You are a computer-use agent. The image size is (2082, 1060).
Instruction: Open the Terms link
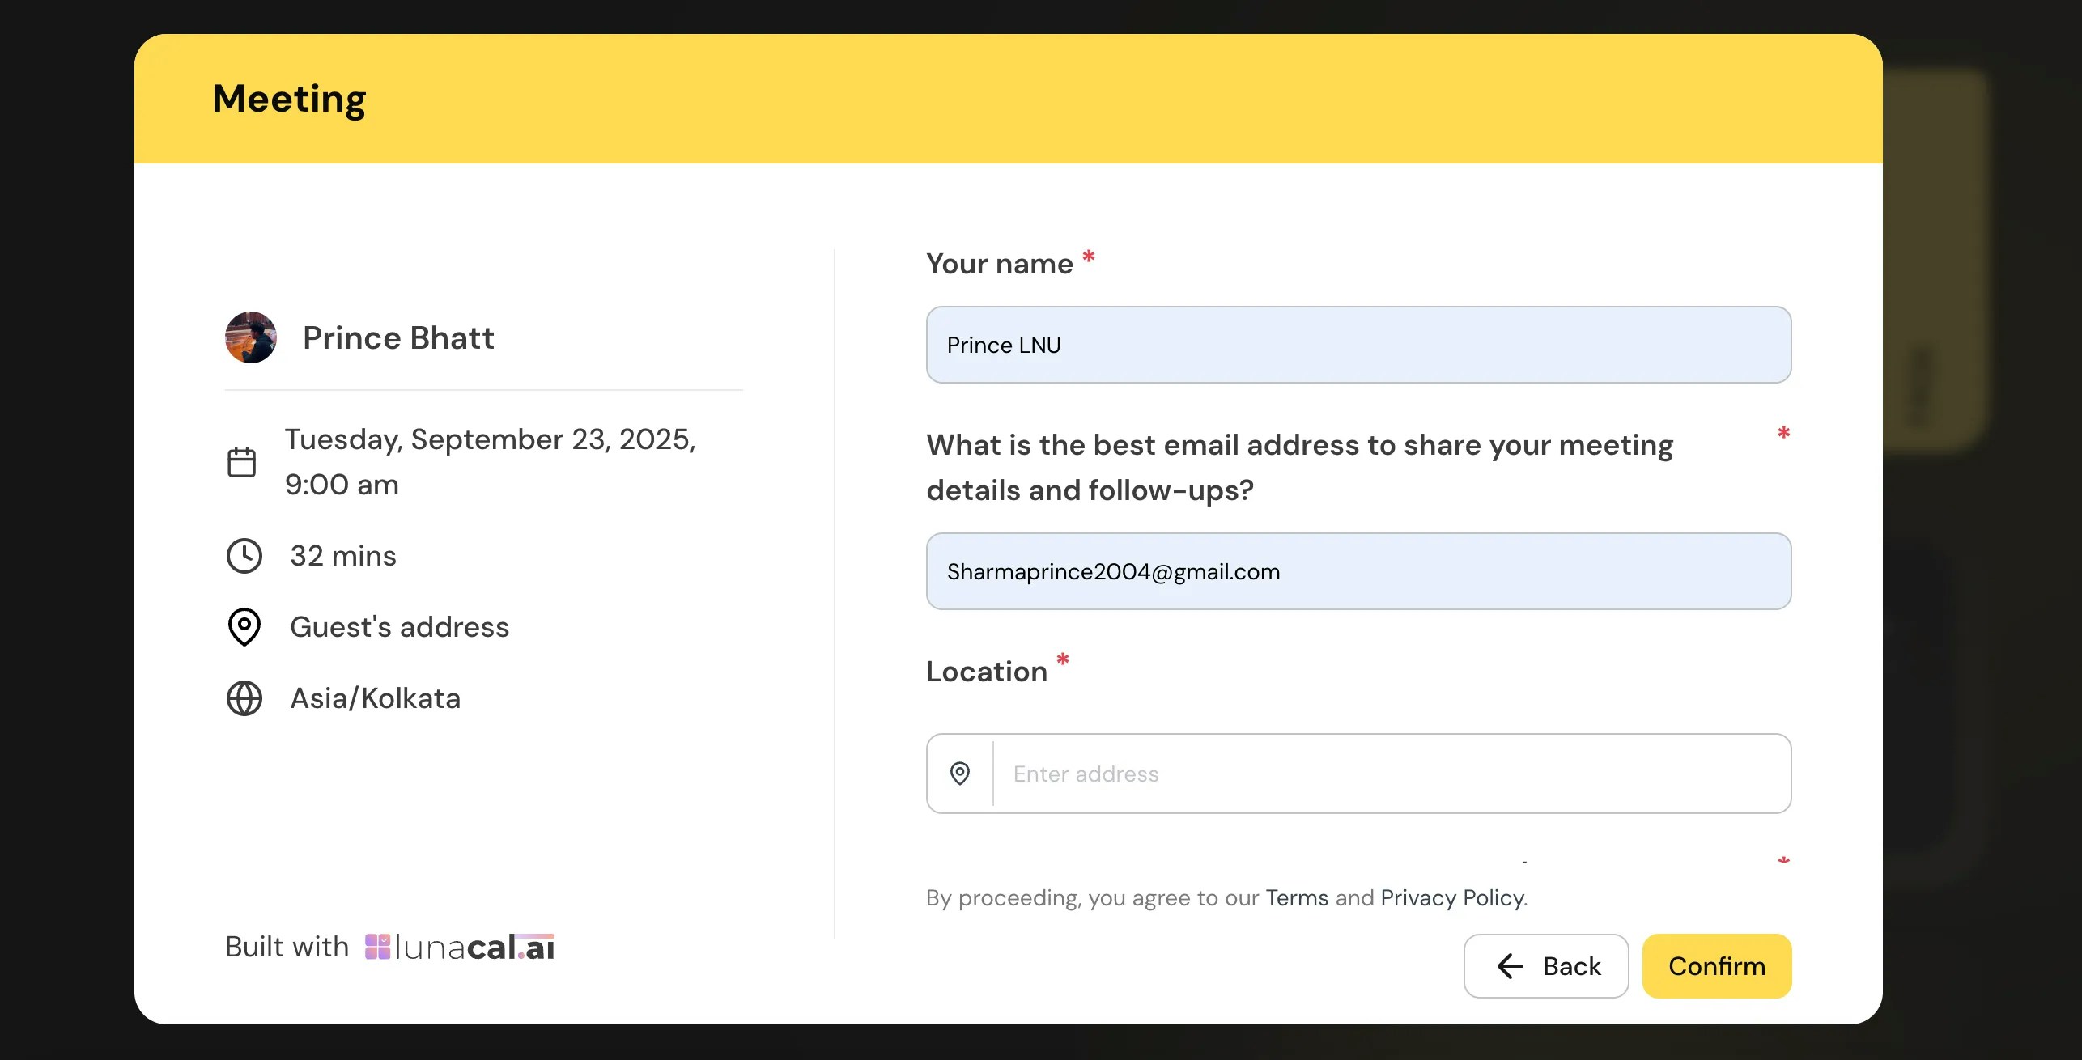pyautogui.click(x=1297, y=898)
